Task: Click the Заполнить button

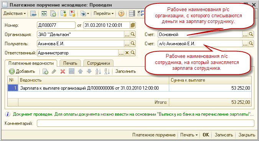Action: [x=125, y=71]
